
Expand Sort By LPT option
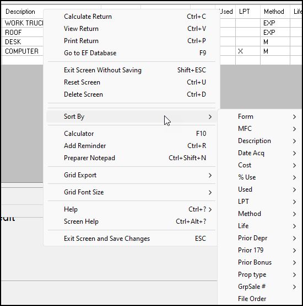pyautogui.click(x=261, y=202)
